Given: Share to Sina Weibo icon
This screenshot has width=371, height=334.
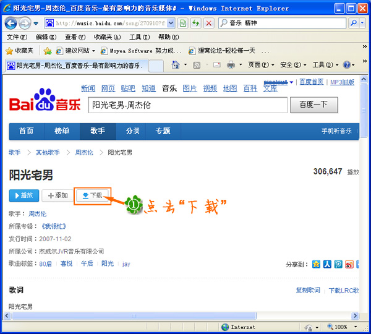Looking at the screenshot, I should 349,264.
